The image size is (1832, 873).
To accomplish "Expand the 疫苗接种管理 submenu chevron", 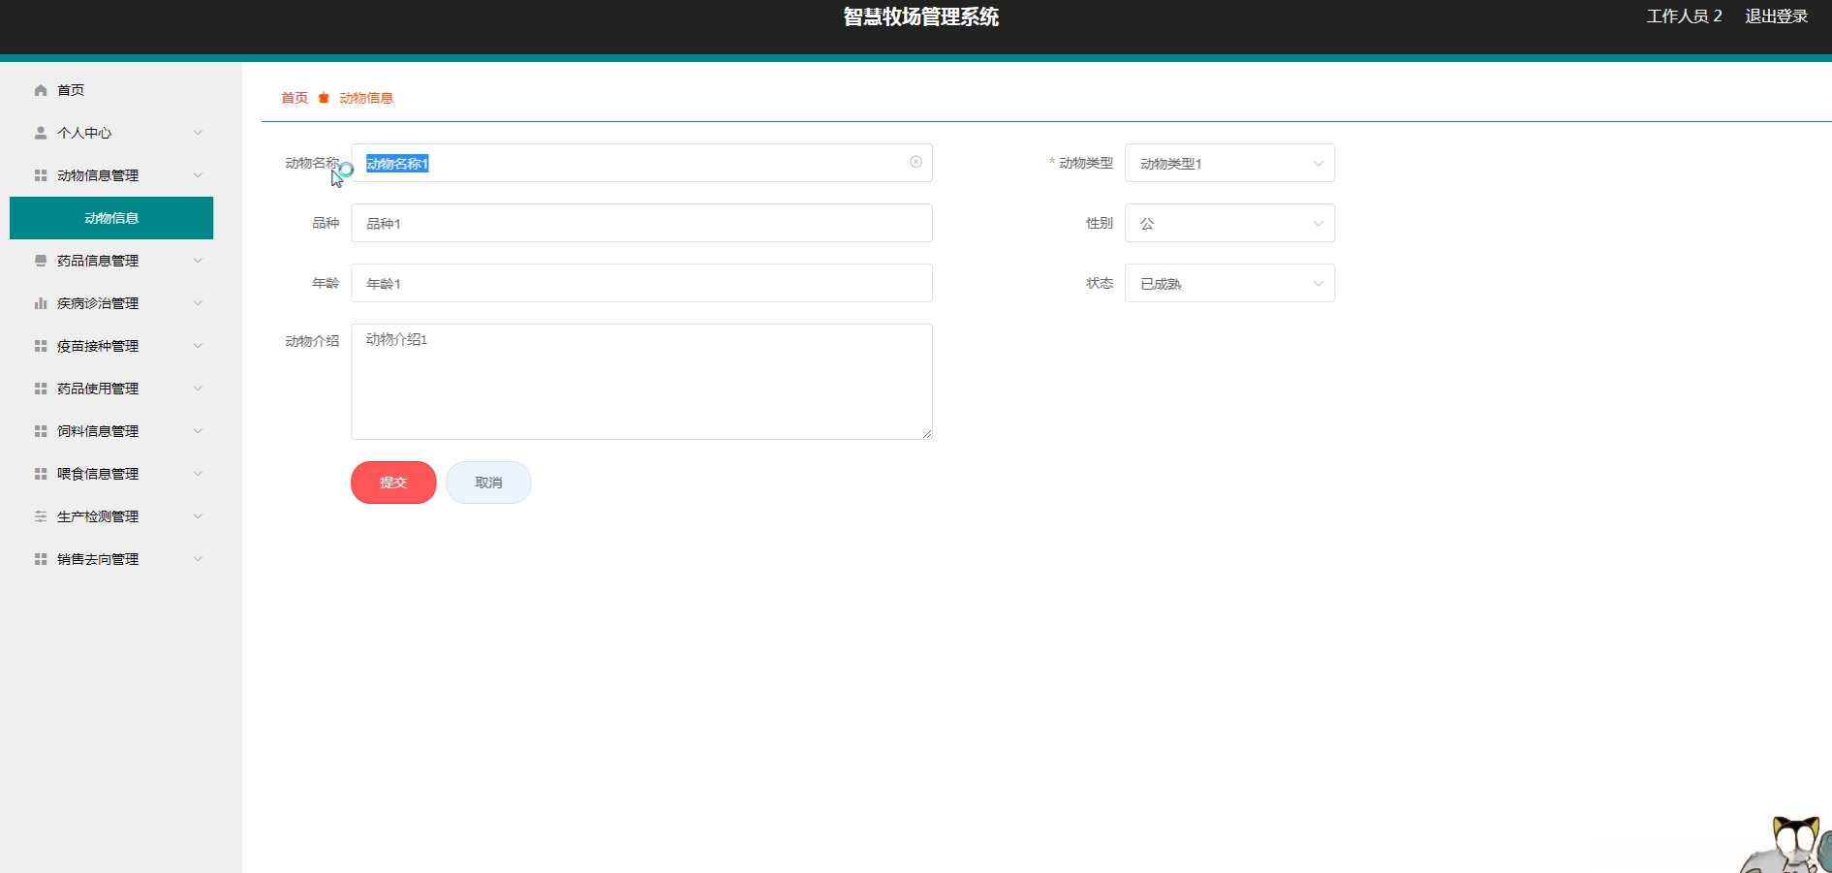I will (x=198, y=346).
